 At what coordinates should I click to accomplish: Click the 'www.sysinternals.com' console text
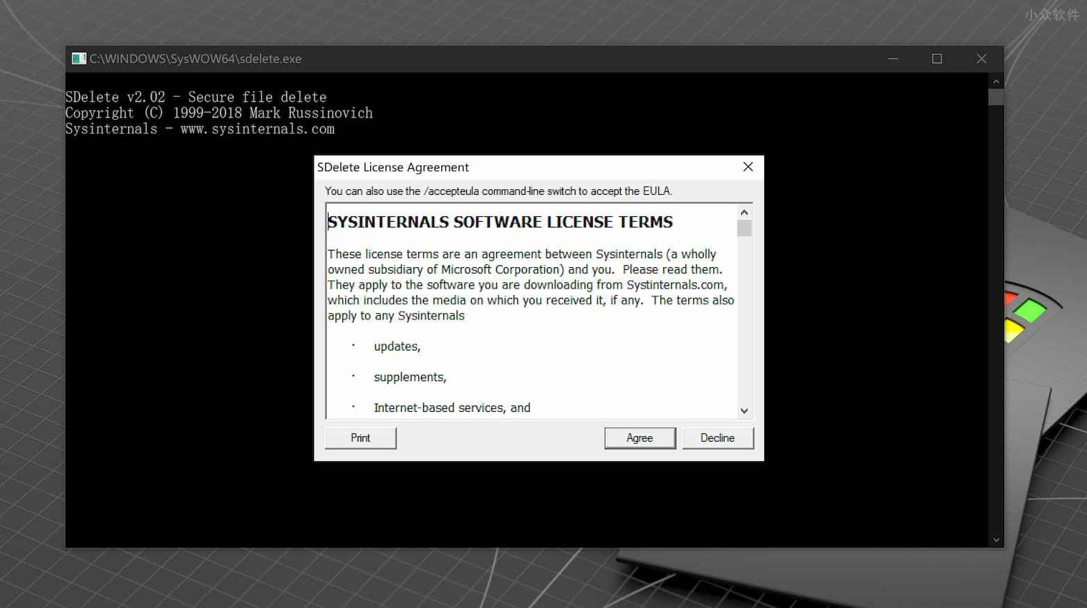[x=257, y=129]
